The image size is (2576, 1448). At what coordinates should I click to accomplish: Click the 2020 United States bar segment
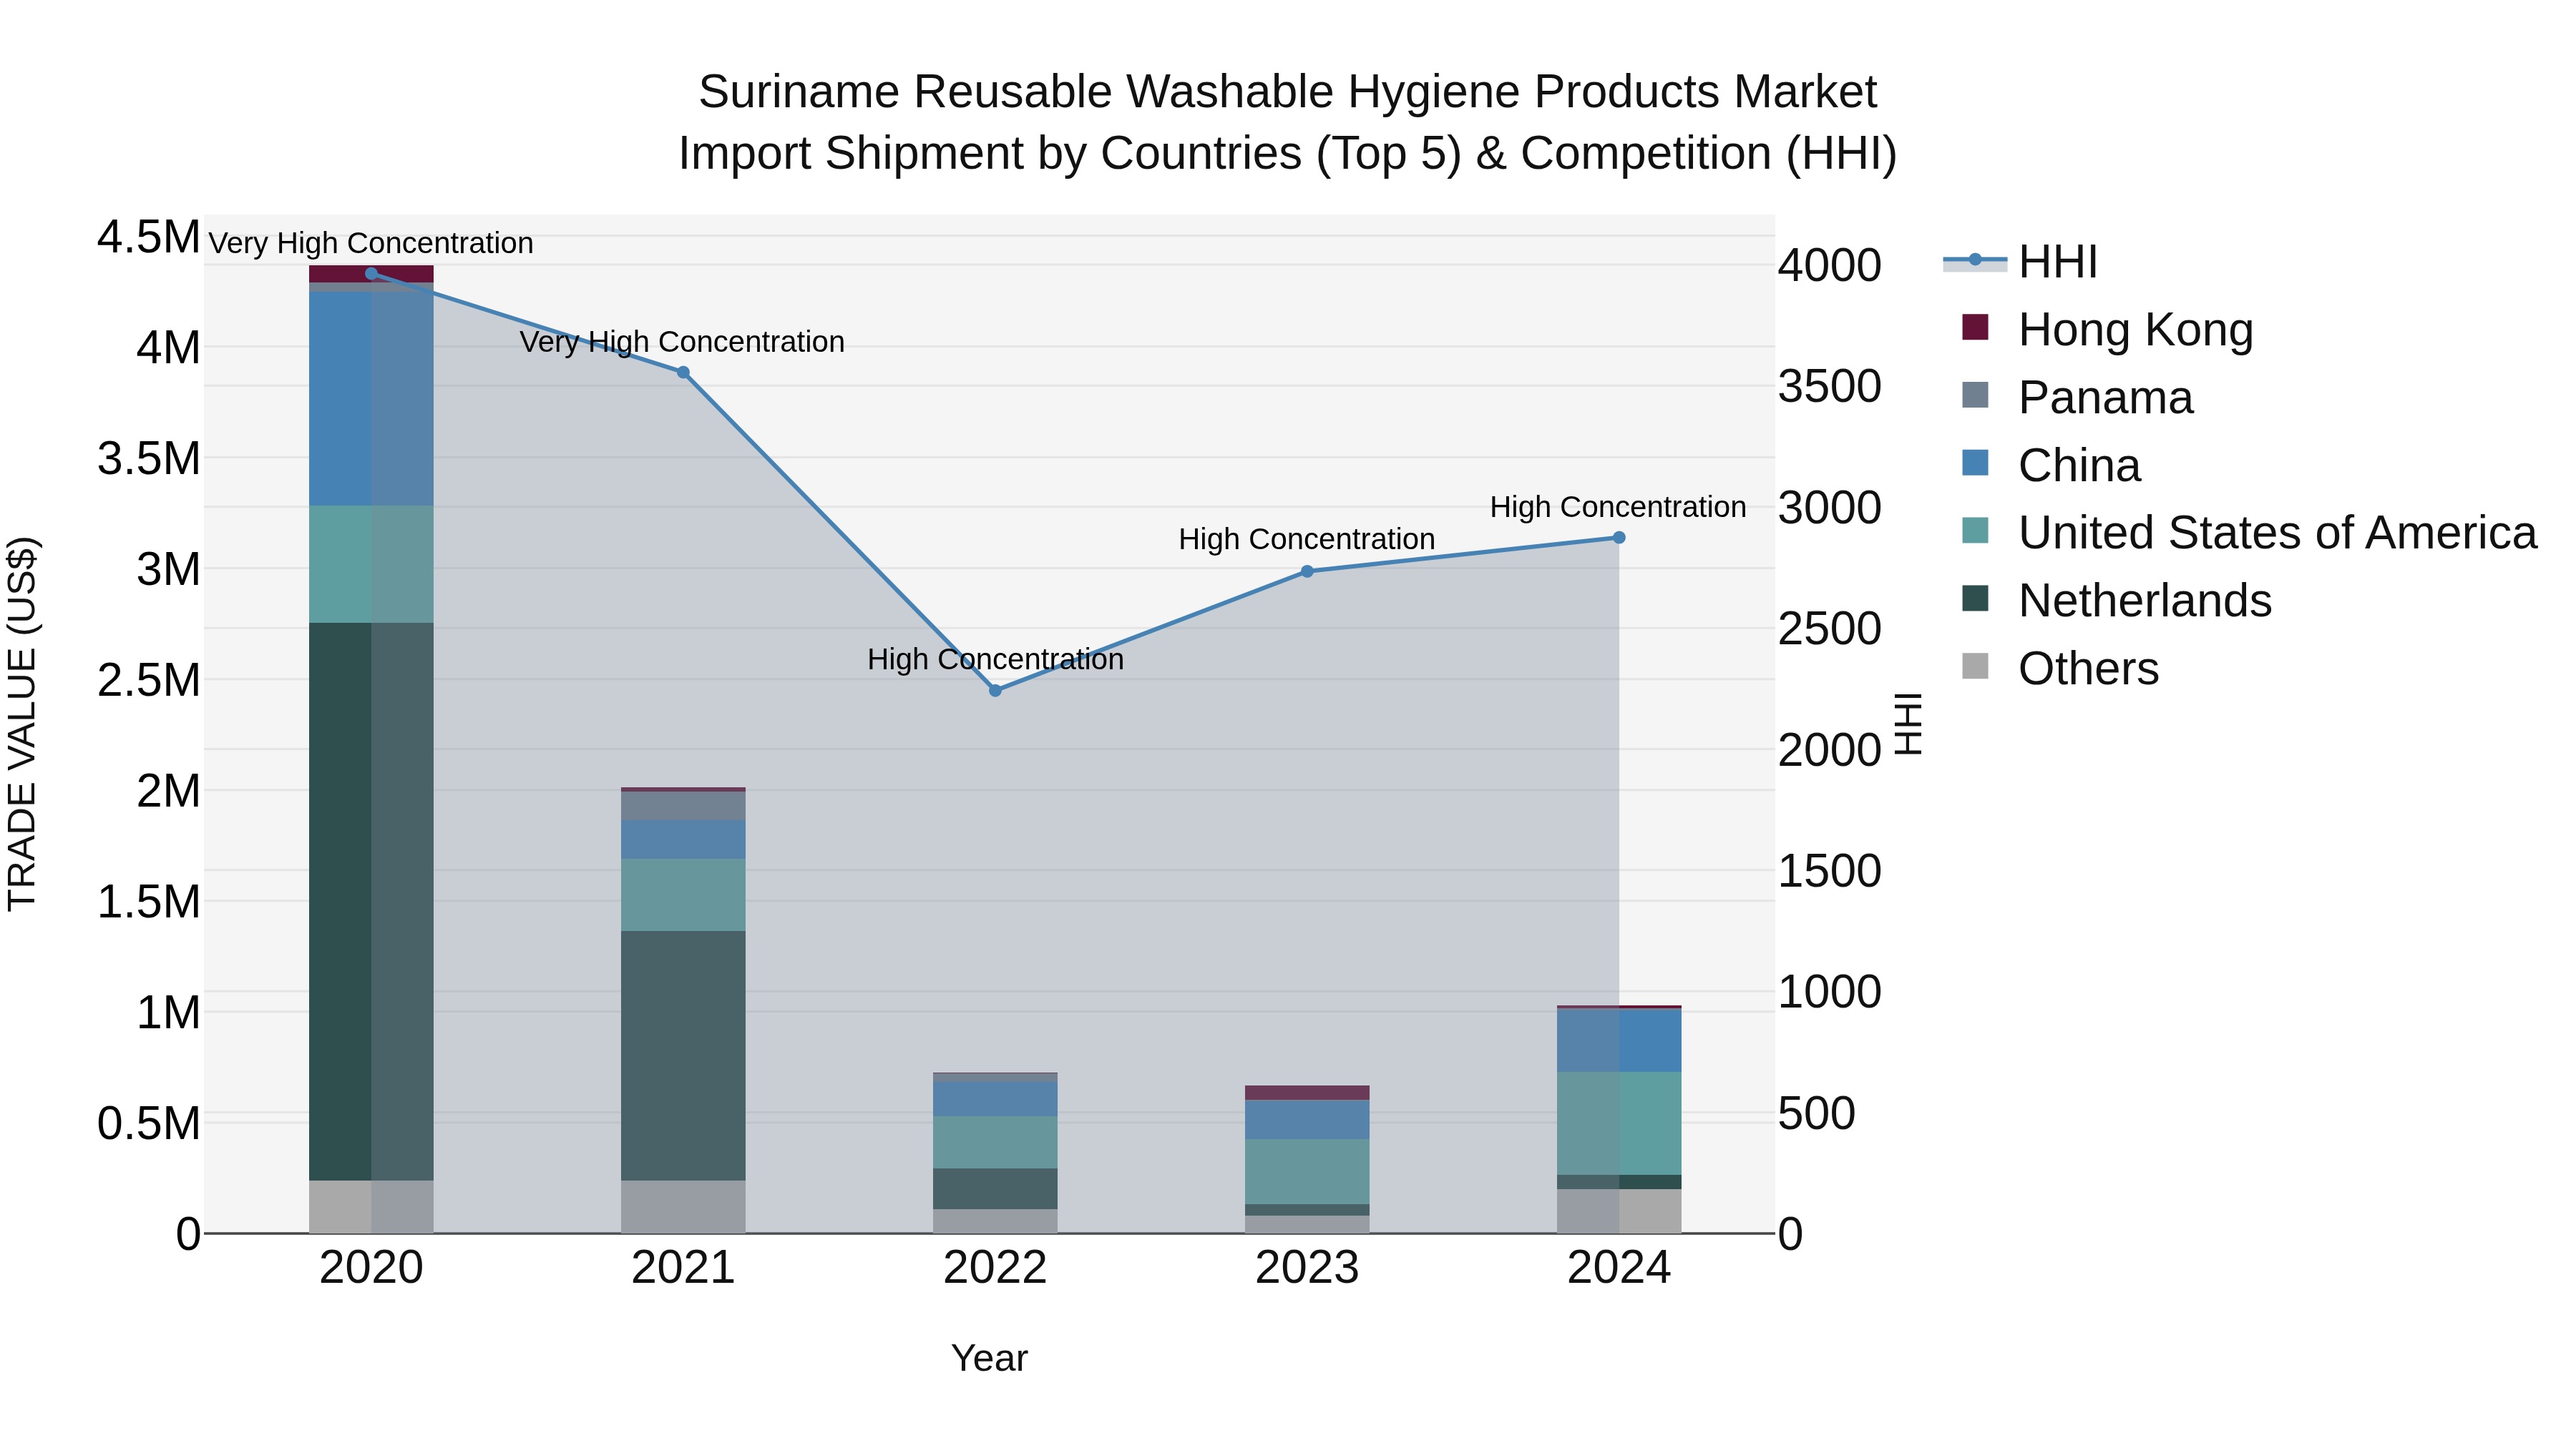[x=371, y=565]
